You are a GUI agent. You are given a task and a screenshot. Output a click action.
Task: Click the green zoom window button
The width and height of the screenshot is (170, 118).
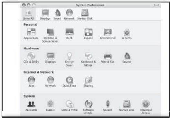point(34,5)
